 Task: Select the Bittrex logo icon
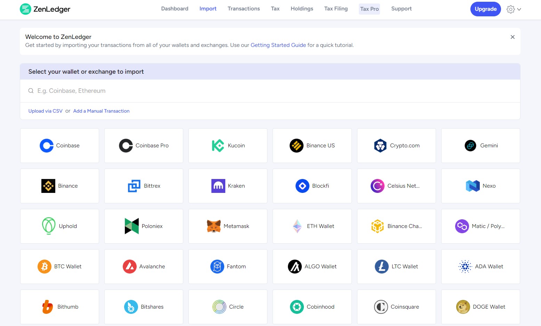134,186
